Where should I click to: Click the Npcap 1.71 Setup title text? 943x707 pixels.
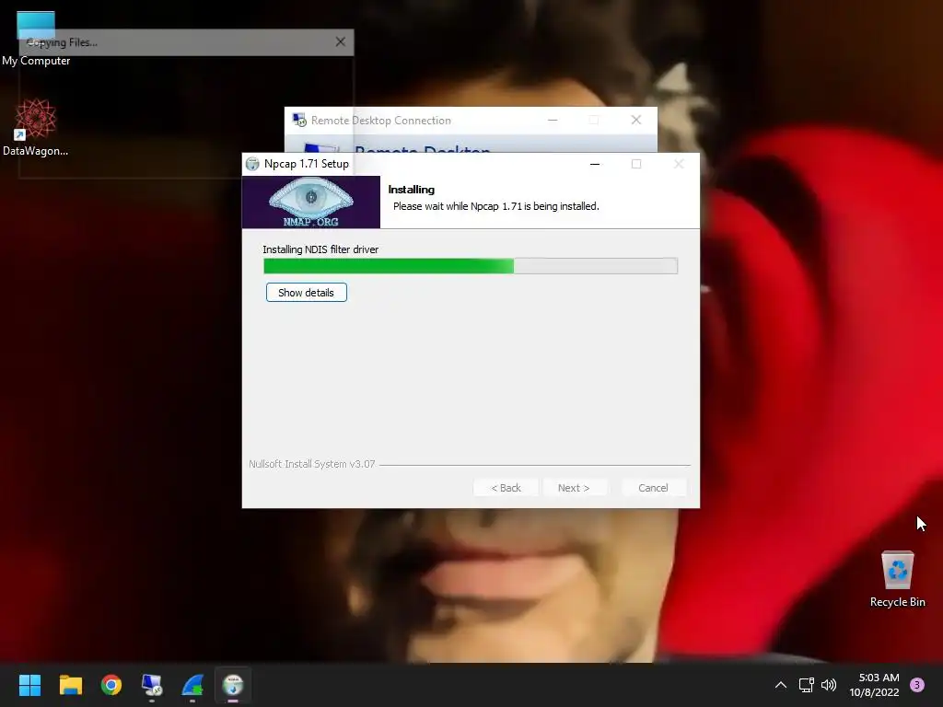(306, 164)
